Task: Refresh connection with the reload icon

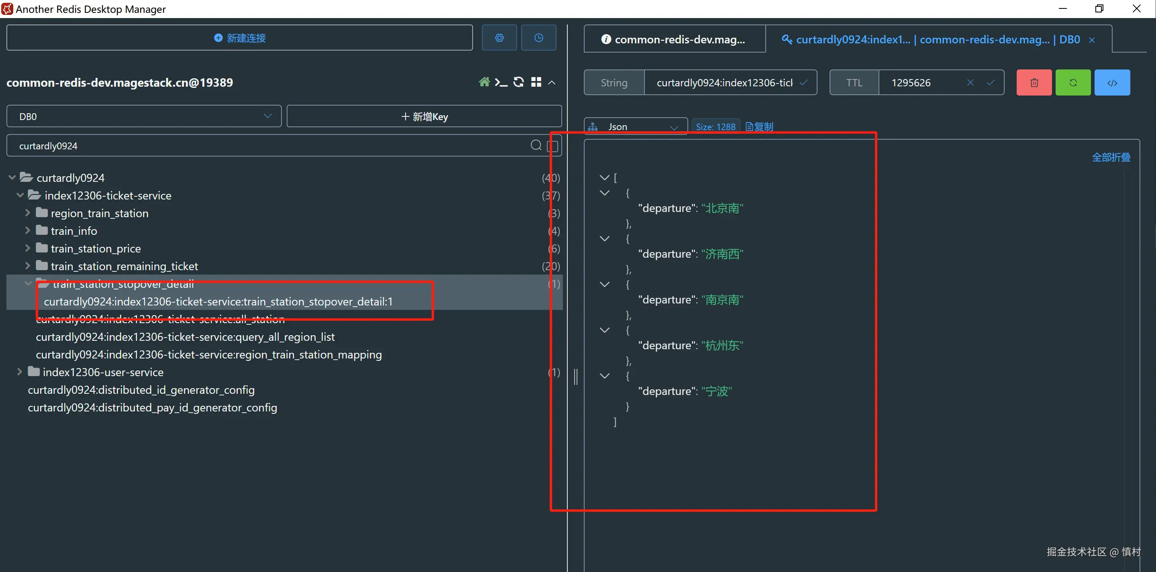Action: (518, 82)
